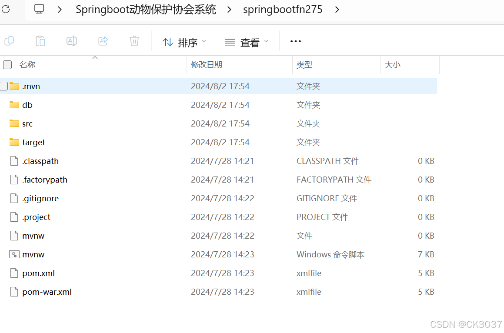Select the pom.xml file name
The image size is (504, 333).
39,273
